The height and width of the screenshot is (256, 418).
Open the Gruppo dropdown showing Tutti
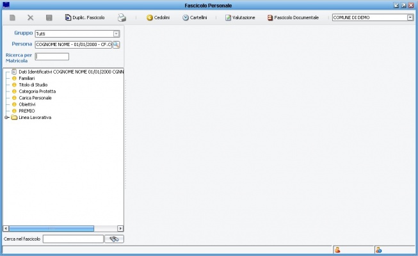[x=117, y=33]
